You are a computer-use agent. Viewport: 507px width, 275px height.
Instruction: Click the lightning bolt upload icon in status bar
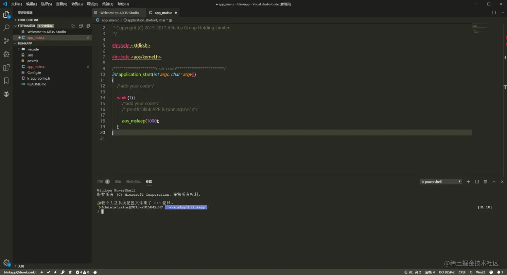click(55, 272)
